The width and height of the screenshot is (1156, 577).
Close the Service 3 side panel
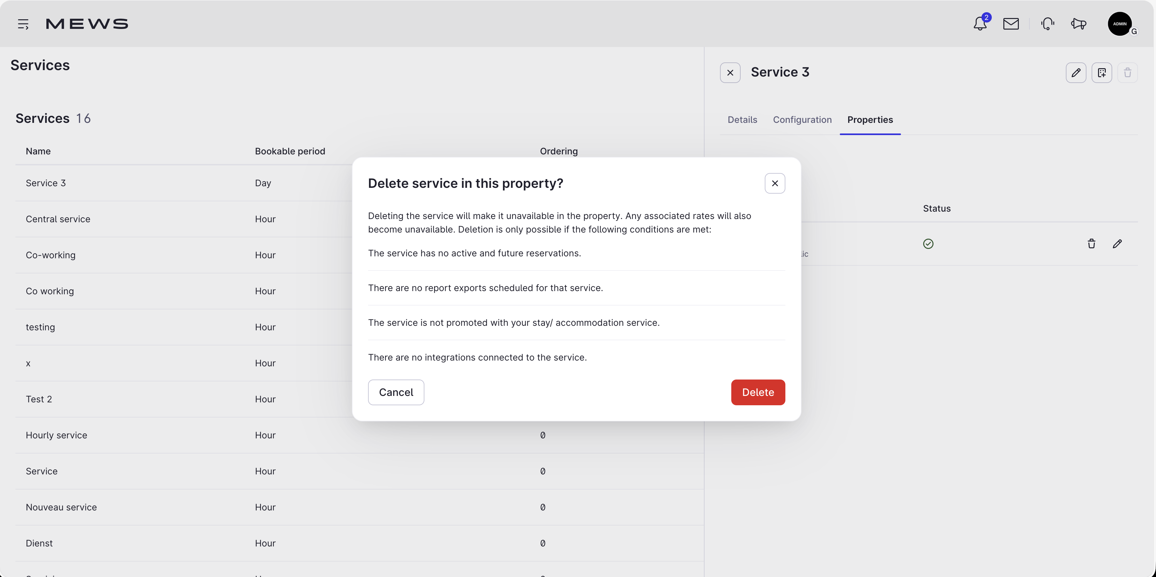(x=730, y=73)
